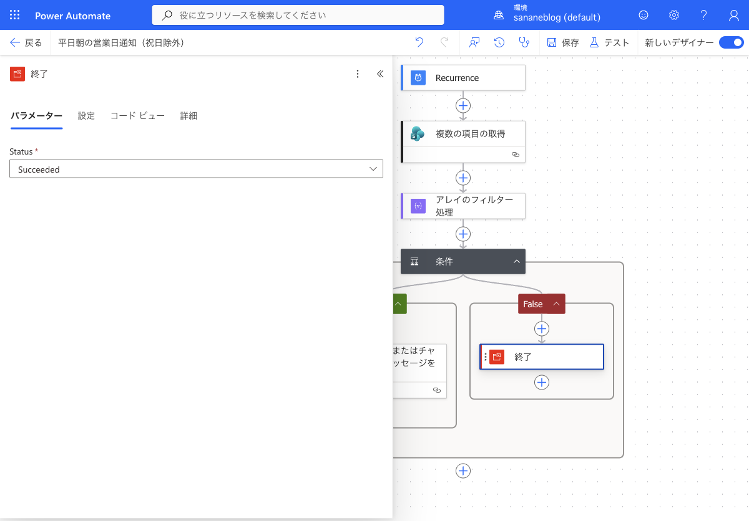Open the environment picker sananeblog (default)
Screen dimensions: 749x521
tap(557, 17)
